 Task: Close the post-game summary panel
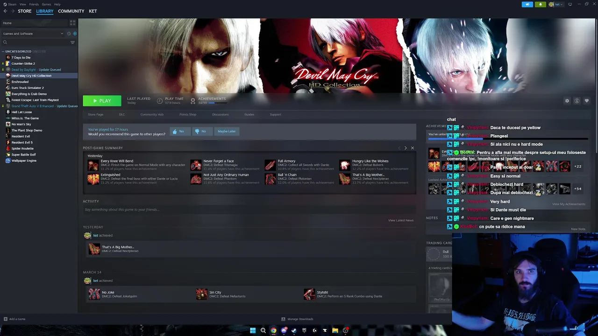pos(412,148)
